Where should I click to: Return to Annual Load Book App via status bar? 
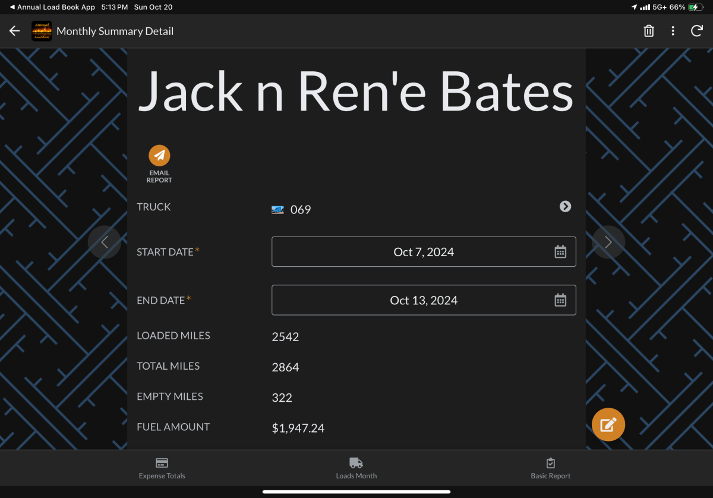[x=52, y=7]
